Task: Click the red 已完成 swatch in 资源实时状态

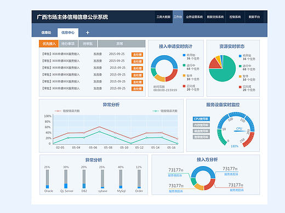Action: pyautogui.click(x=240, y=87)
